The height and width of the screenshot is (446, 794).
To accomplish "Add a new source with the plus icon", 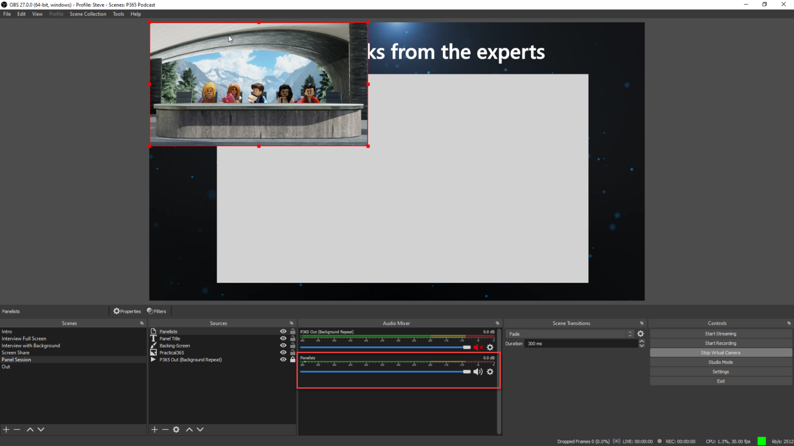I will click(154, 429).
